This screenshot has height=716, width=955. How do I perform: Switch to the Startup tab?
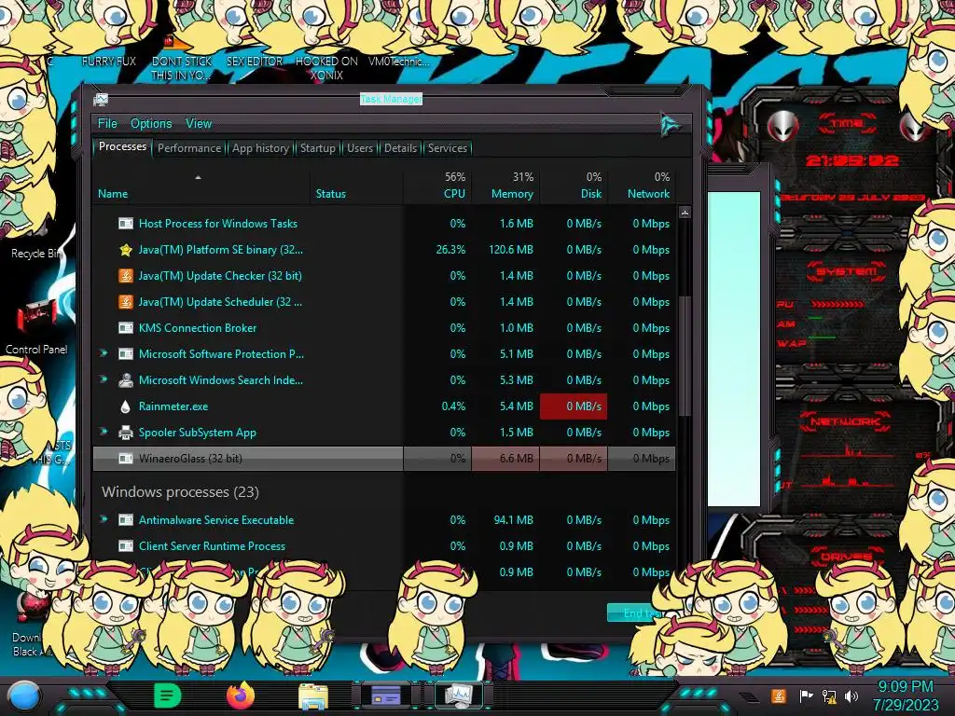[x=317, y=148]
